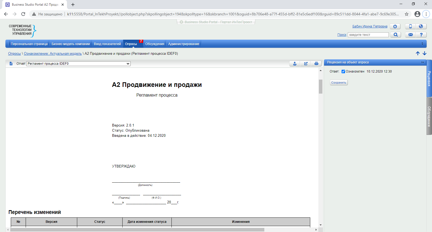
Task: Collapse the main navigation menu bar
Action: pyautogui.click(x=422, y=44)
